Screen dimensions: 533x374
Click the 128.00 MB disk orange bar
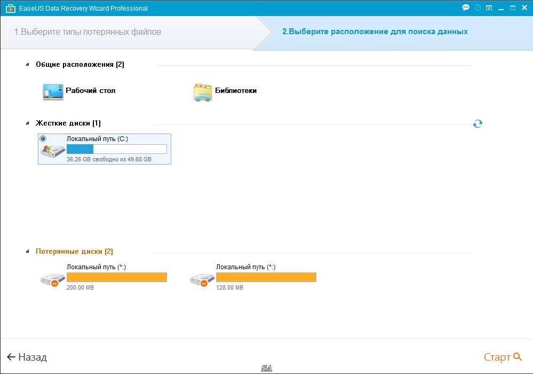[266, 277]
